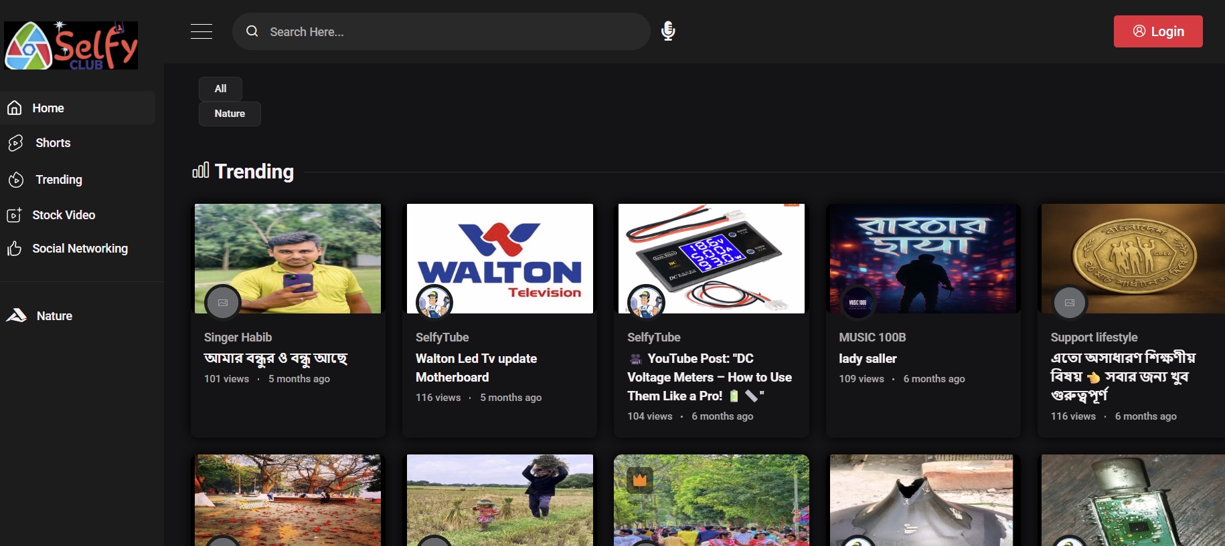1225x546 pixels.
Task: Open the hamburger menu icon
Action: coord(201,31)
